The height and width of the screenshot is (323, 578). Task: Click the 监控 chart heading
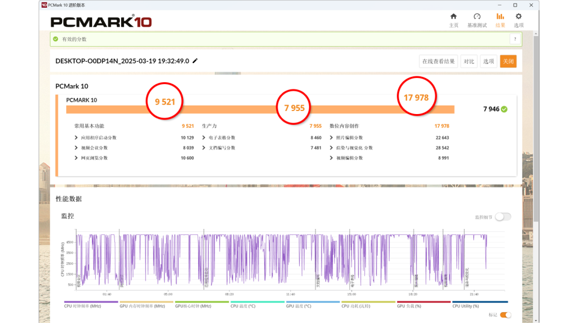click(x=67, y=216)
